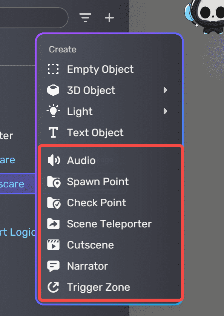Image resolution: width=224 pixels, height=316 pixels.
Task: Select the Light bulb icon
Action: 53,111
